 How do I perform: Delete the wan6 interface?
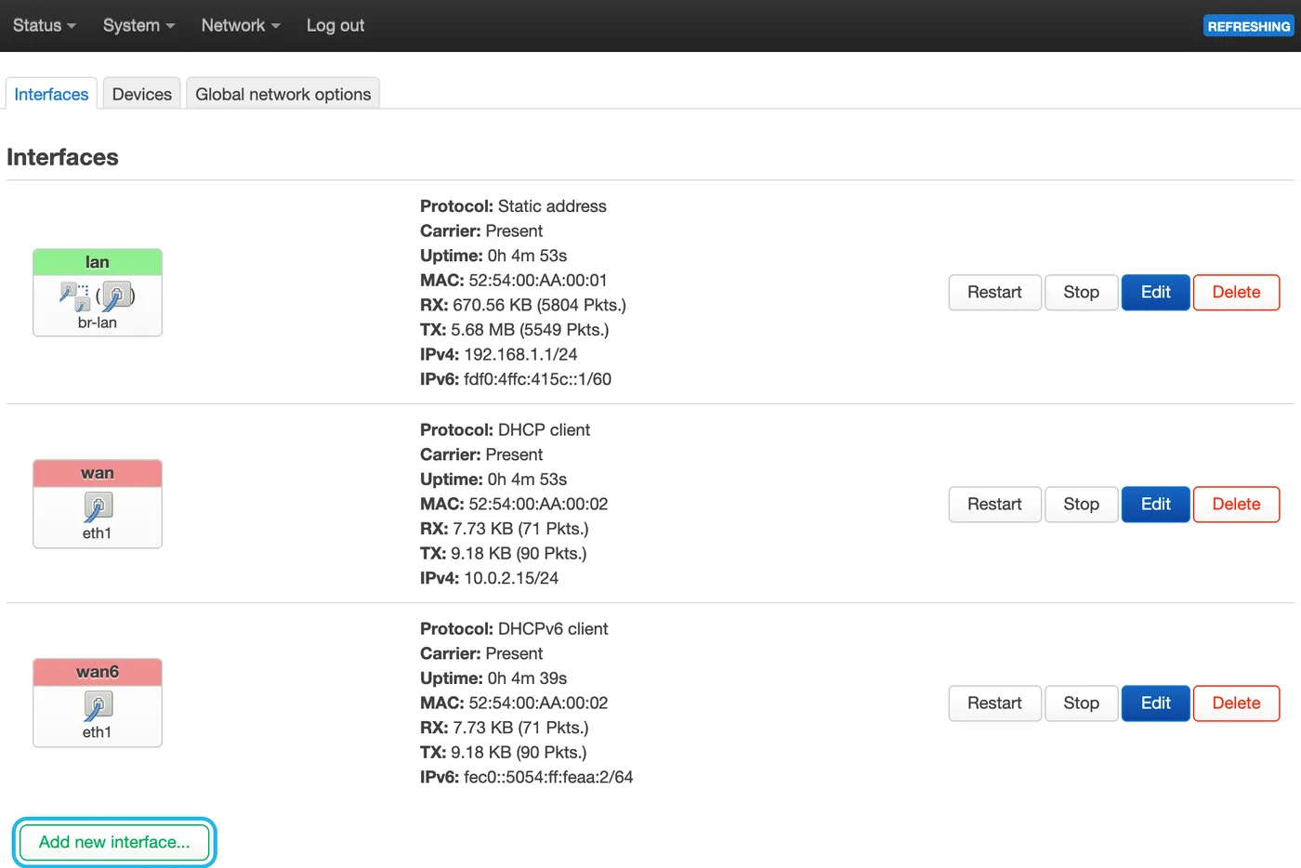pos(1237,703)
